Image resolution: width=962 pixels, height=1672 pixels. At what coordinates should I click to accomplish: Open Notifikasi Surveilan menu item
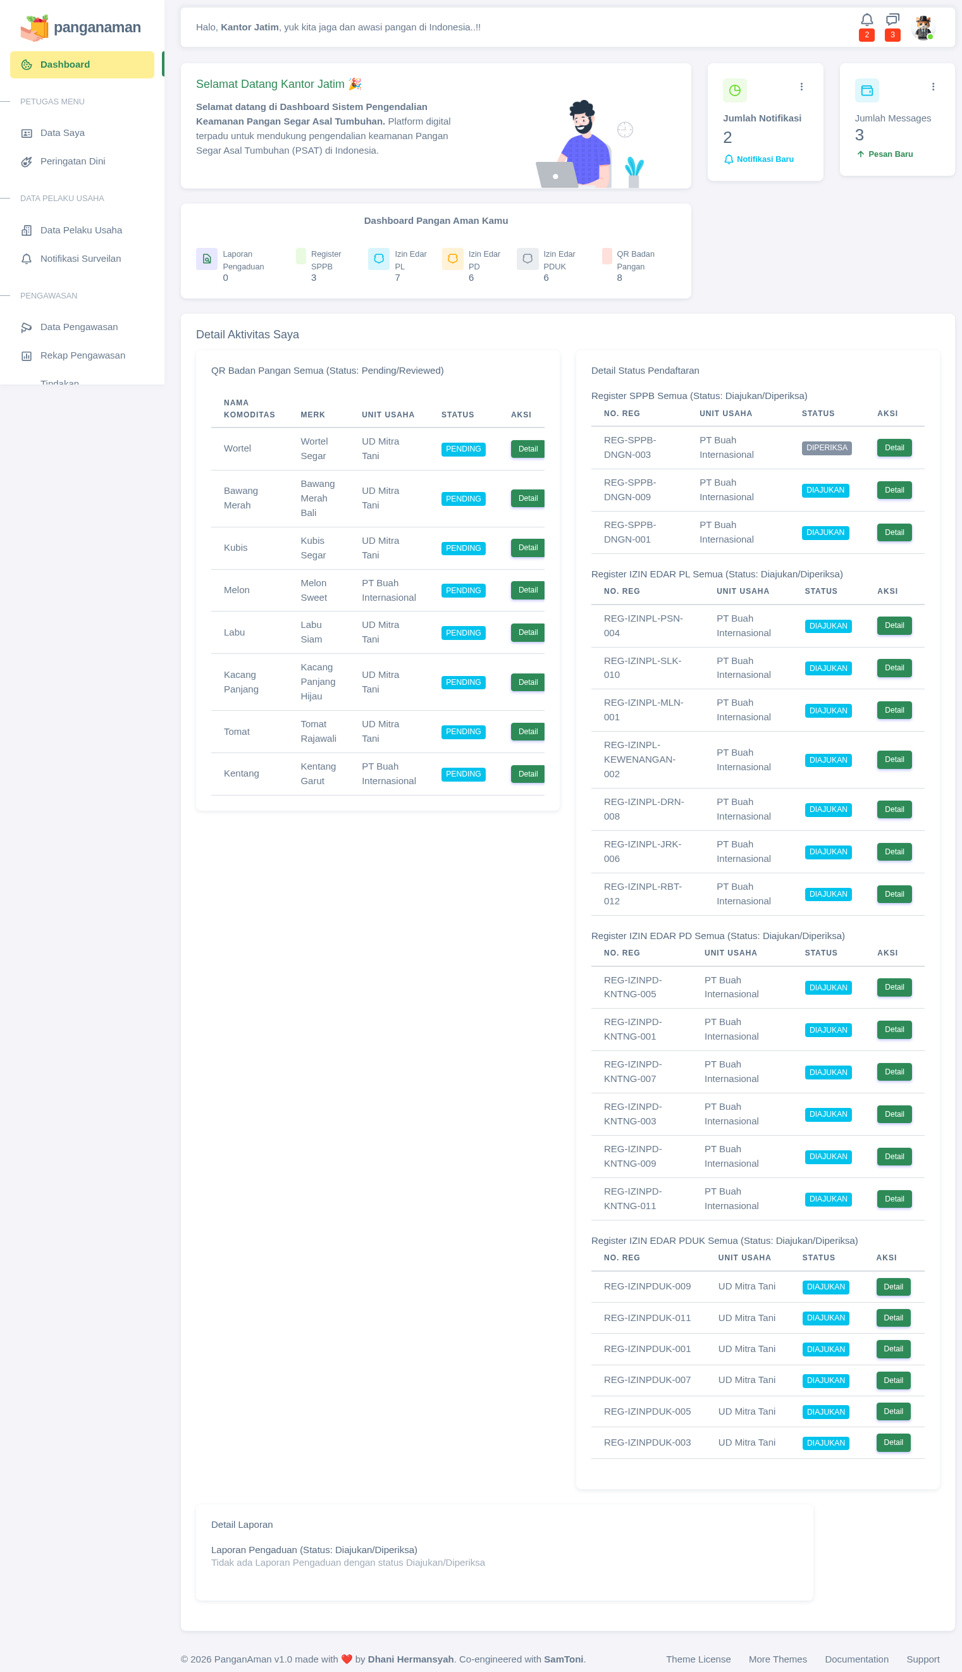tap(82, 258)
